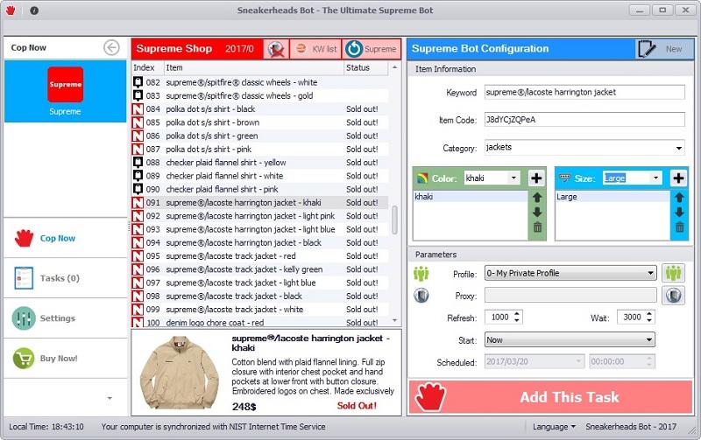Click the back arrow beside Cop Now header

click(111, 47)
